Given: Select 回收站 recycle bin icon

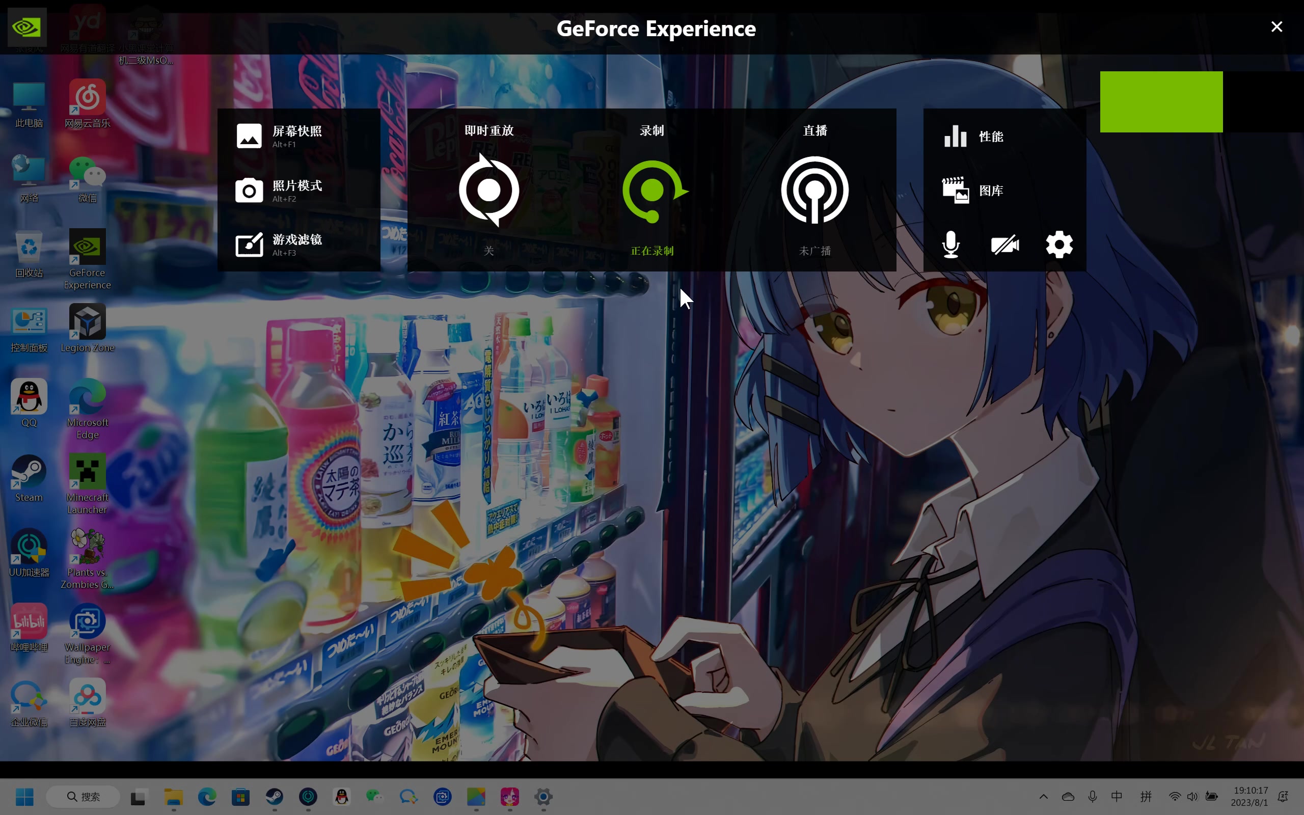Looking at the screenshot, I should click(x=29, y=254).
